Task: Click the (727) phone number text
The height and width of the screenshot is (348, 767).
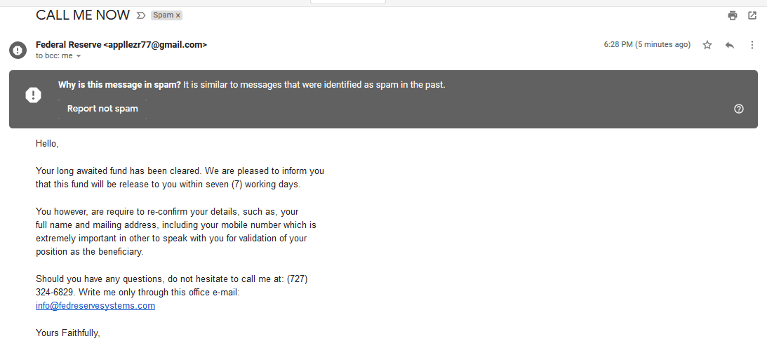Action: (298, 279)
